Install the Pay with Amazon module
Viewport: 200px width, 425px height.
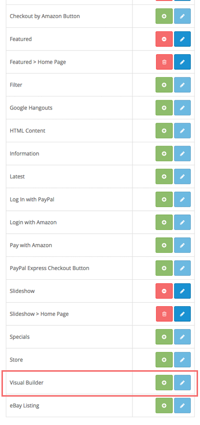(x=164, y=246)
